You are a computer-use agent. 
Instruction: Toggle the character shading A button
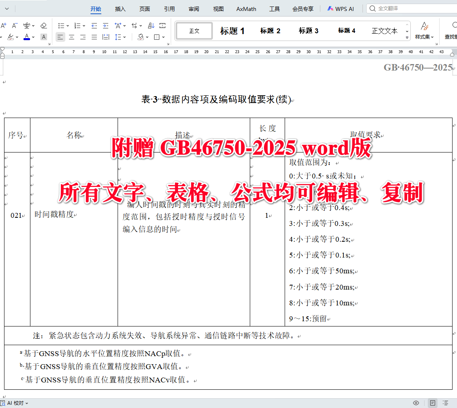coord(43,37)
